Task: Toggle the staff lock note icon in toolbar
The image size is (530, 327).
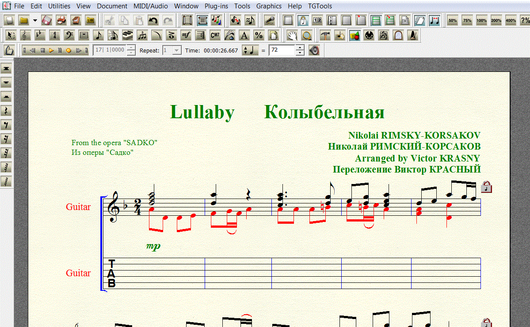Action: (303, 20)
